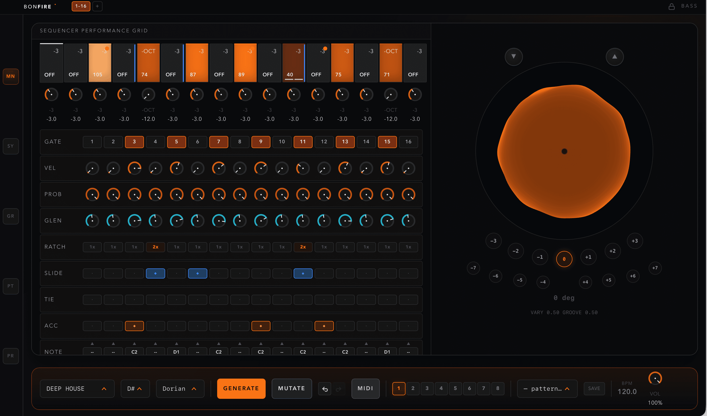This screenshot has width=707, height=416.
Task: Change RATCH step 1 1x value
Action: point(92,247)
